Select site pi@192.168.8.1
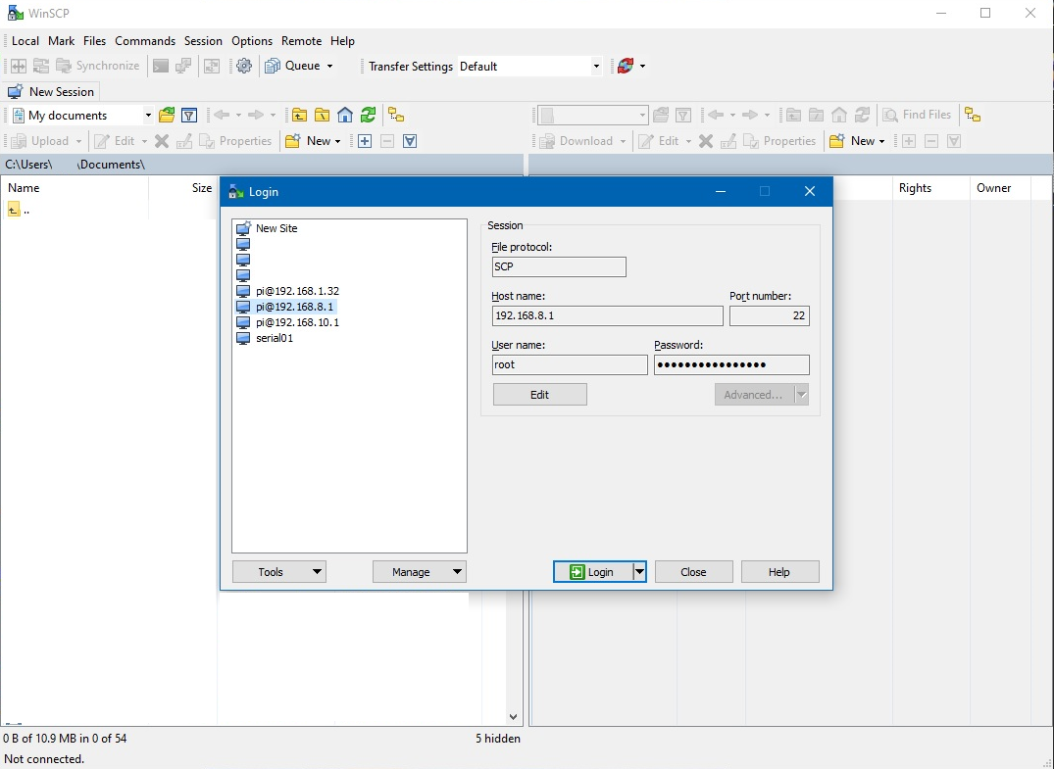Image resolution: width=1054 pixels, height=769 pixels. point(294,307)
